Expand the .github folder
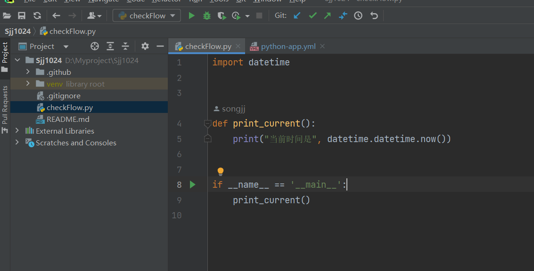 pyautogui.click(x=28, y=72)
